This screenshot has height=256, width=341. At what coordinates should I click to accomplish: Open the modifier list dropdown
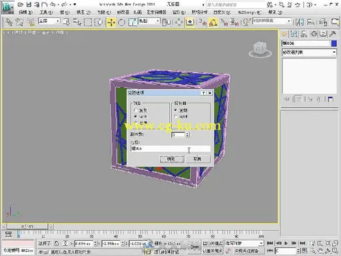pos(309,53)
